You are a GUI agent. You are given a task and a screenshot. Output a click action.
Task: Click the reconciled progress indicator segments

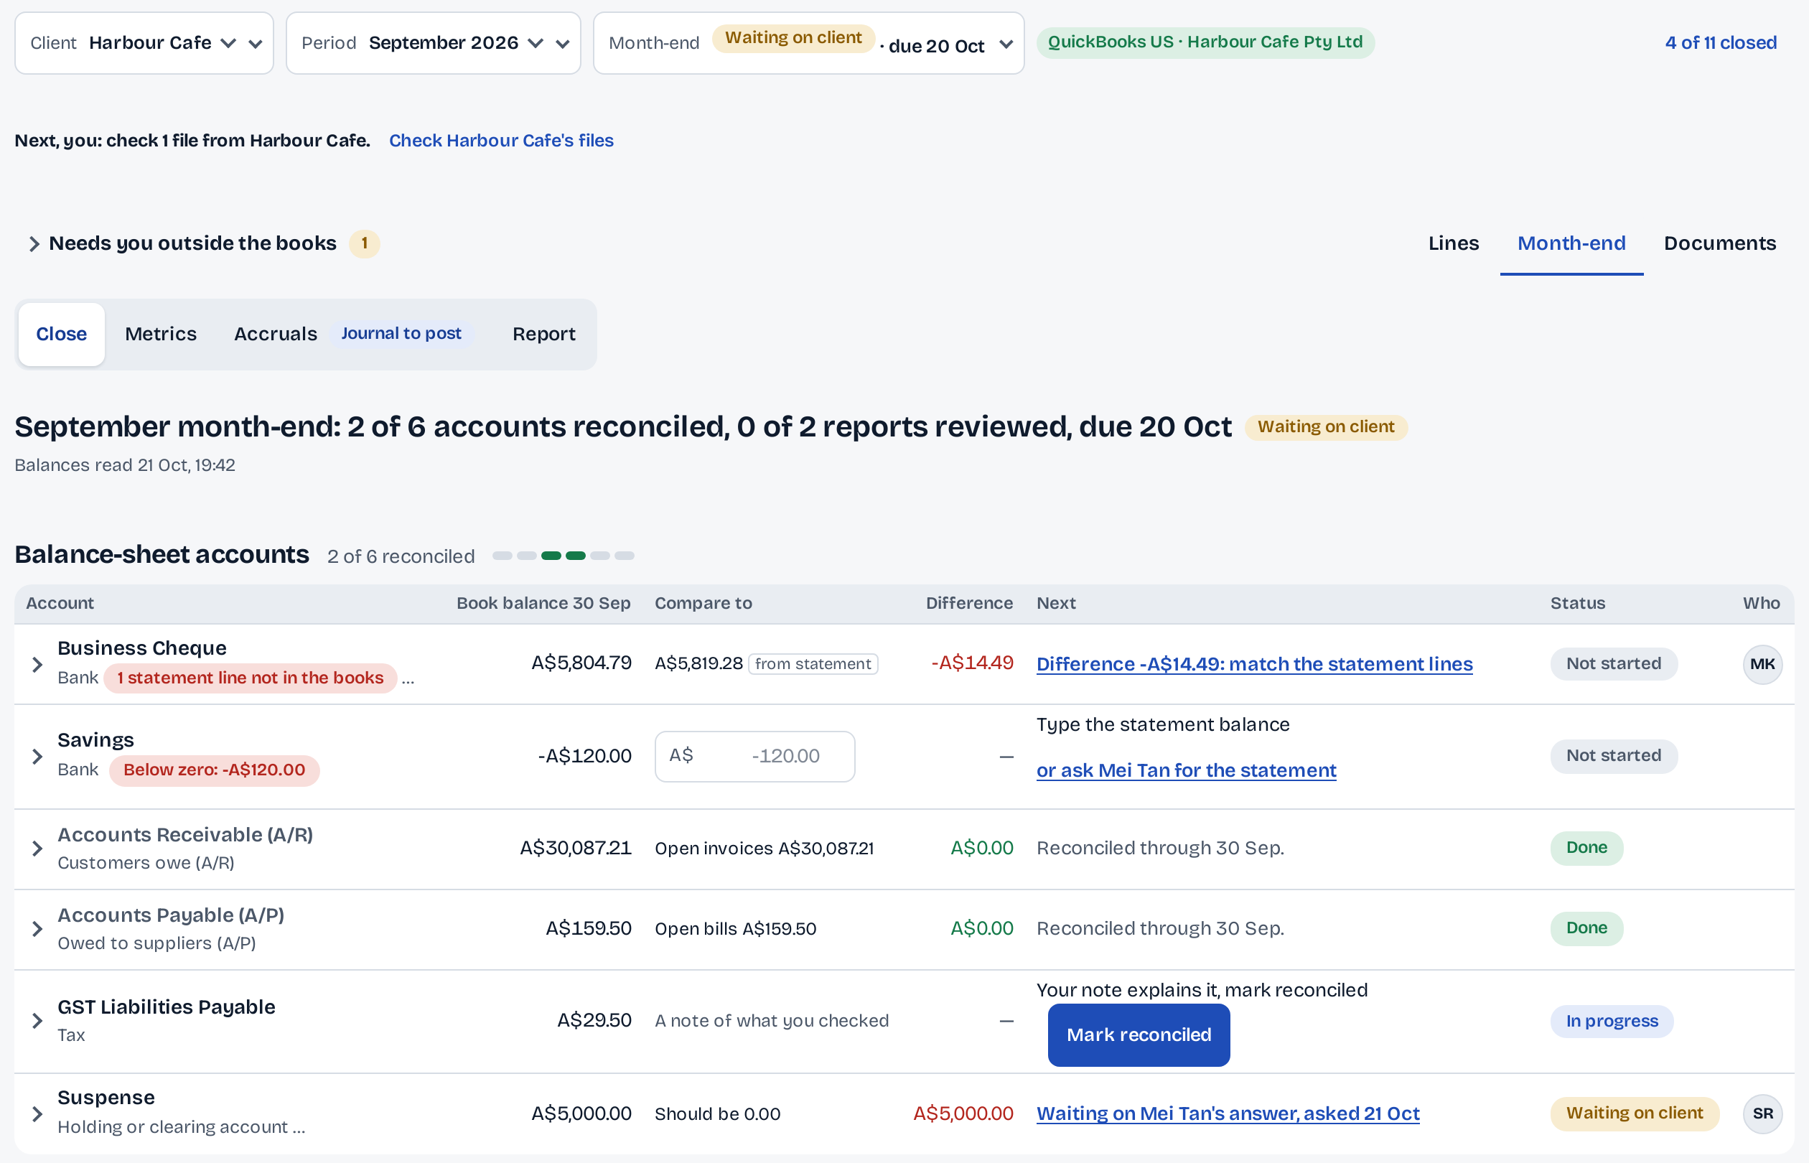click(564, 556)
